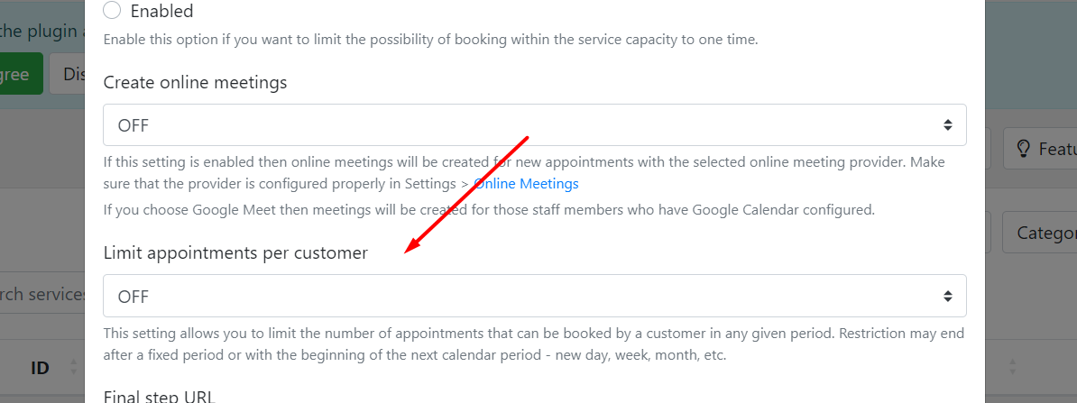Click the Final step URL label
Viewport: 1077px width, 403px height.
pyautogui.click(x=160, y=396)
